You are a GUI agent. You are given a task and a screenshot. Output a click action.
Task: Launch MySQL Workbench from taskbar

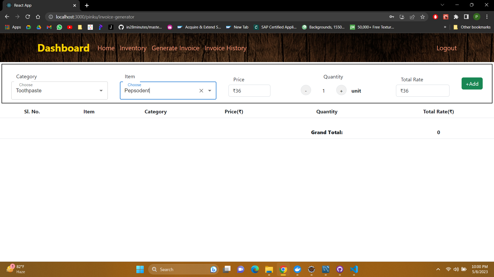326,270
